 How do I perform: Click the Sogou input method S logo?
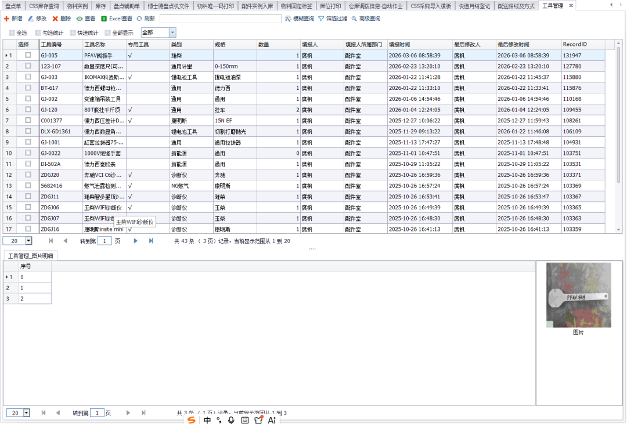click(192, 419)
